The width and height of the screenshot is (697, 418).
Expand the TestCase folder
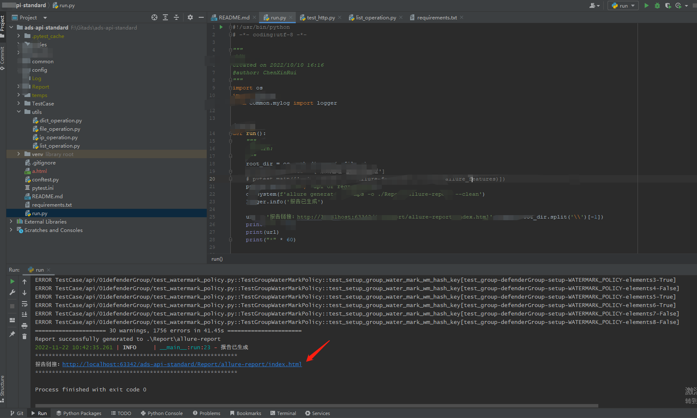pos(19,103)
